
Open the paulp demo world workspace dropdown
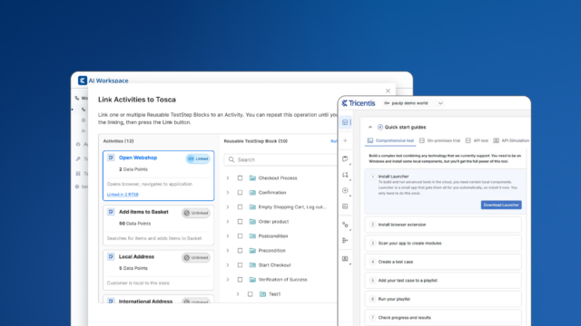pos(414,103)
